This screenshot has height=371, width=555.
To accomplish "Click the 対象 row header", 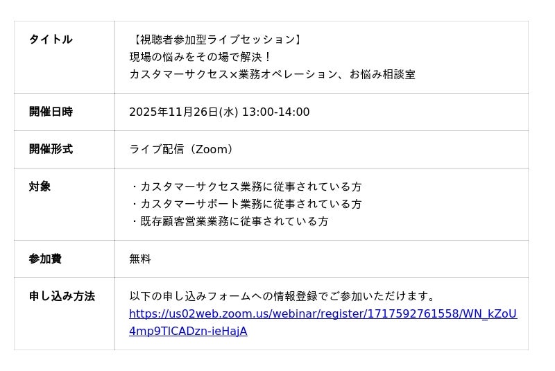I will pyautogui.click(x=40, y=187).
